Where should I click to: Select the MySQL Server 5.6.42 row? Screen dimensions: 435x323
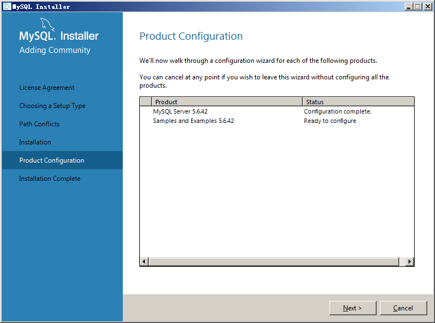[276, 111]
